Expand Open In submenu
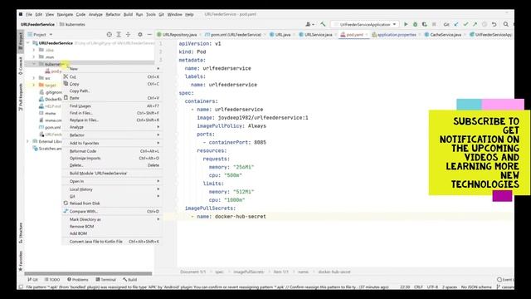 tap(112, 181)
